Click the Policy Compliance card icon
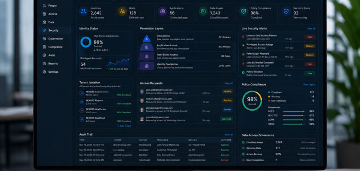Screen dimensions: 360x171 pyautogui.click(x=244, y=11)
